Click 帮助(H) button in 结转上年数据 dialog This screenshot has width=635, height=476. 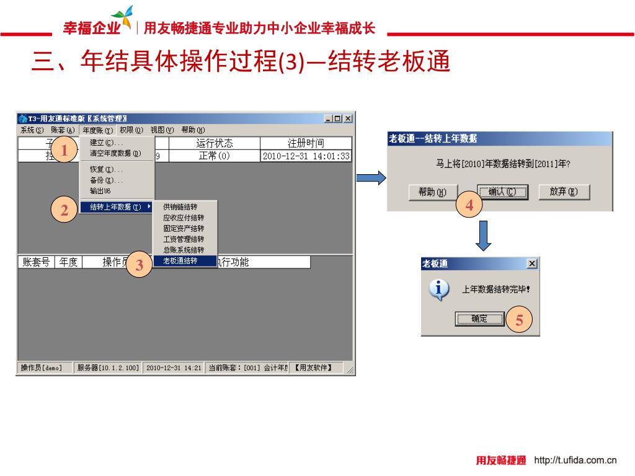[x=433, y=192]
